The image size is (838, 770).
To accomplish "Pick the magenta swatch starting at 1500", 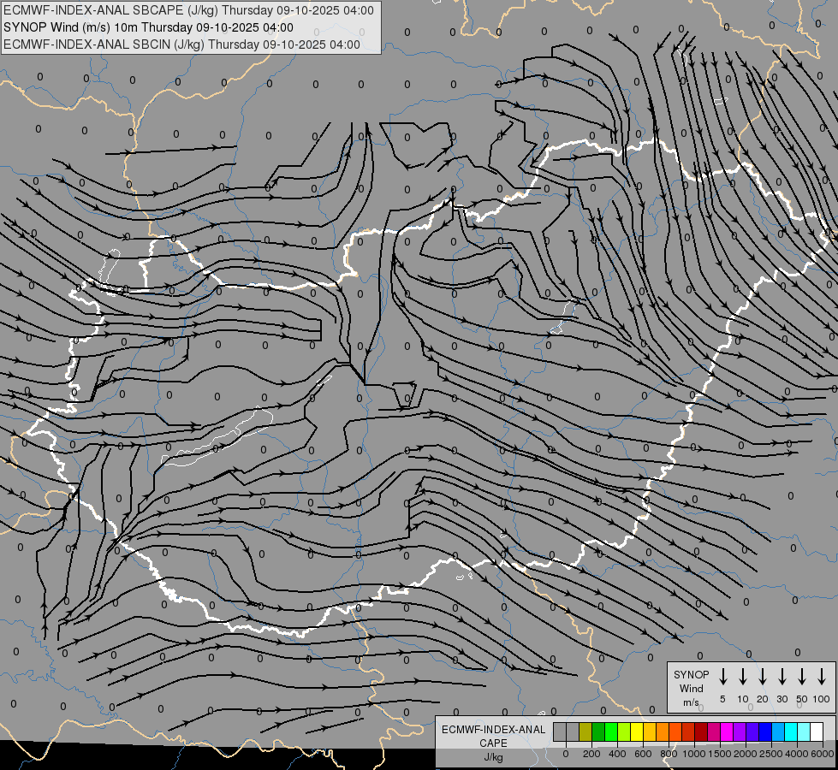I will [728, 731].
